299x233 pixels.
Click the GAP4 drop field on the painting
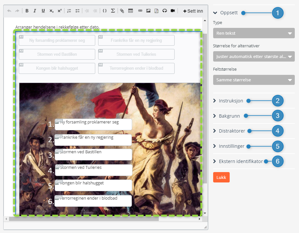(x=94, y=170)
